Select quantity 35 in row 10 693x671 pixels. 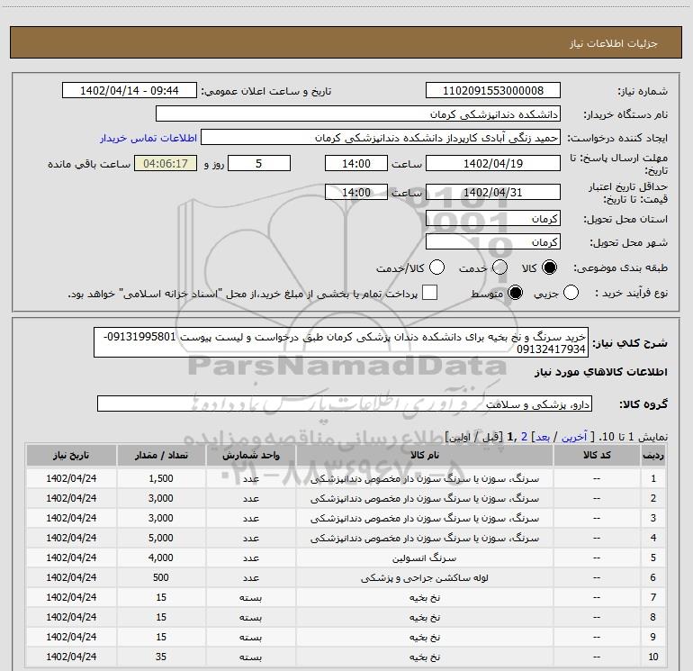click(x=161, y=657)
